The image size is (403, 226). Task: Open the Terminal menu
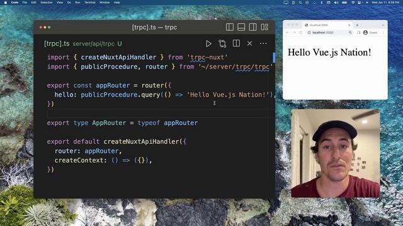(89, 3)
